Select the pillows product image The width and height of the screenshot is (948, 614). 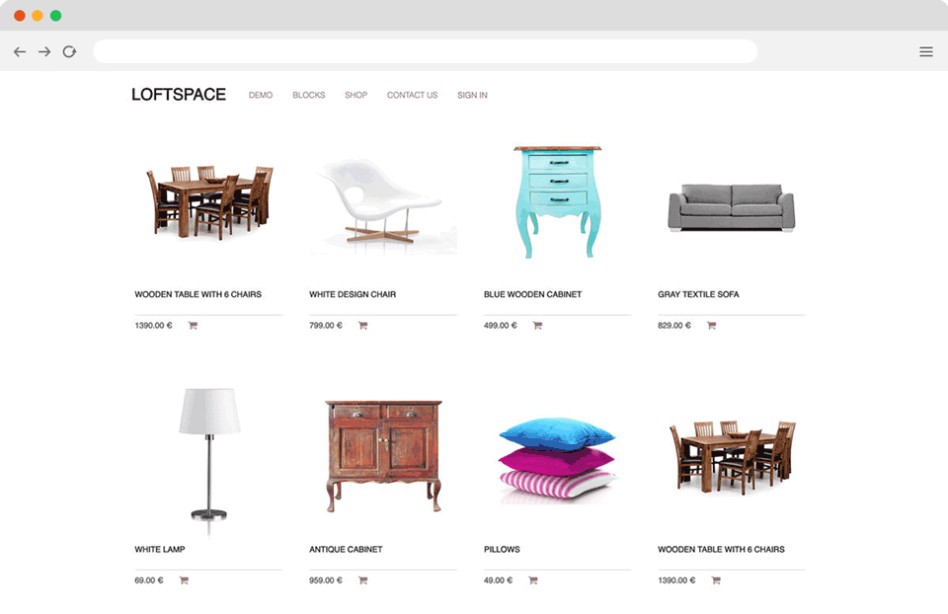(557, 460)
